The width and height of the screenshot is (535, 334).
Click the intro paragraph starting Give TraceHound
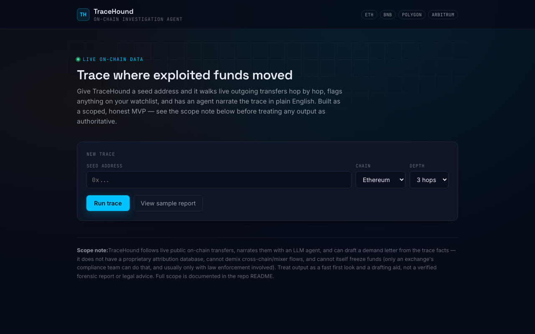tap(209, 106)
